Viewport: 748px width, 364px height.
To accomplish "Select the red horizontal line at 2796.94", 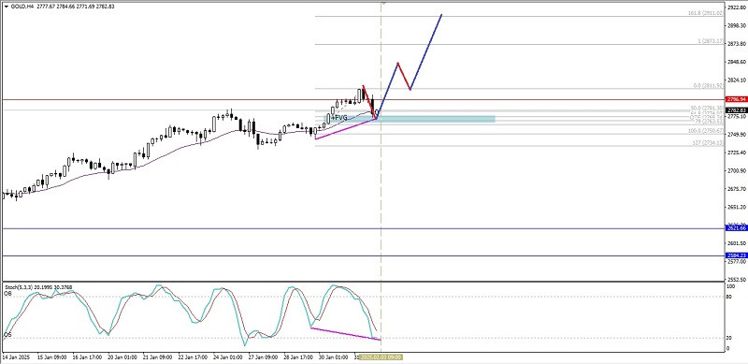I will coord(363,100).
